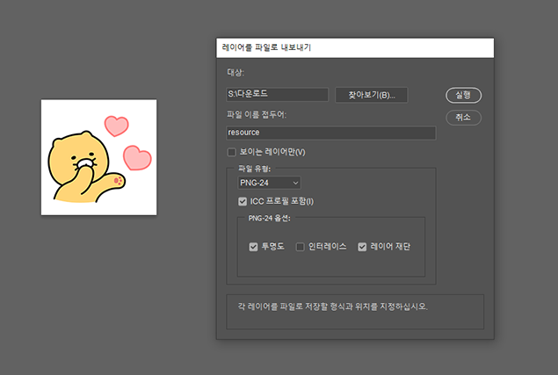Click the 파일 이름 접두어: label
Image resolution: width=558 pixels, height=375 pixels.
pyautogui.click(x=257, y=114)
